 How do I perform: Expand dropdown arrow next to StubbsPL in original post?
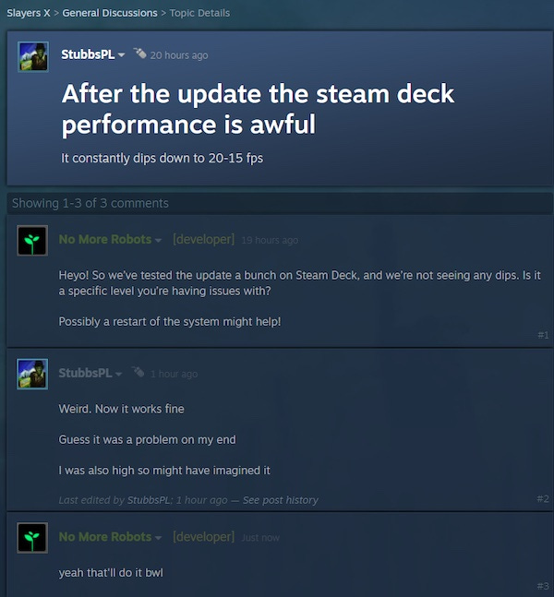pos(122,55)
